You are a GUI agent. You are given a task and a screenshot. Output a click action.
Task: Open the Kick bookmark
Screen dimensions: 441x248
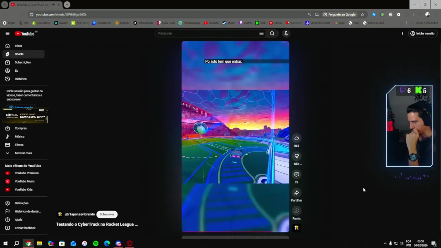coord(260,23)
